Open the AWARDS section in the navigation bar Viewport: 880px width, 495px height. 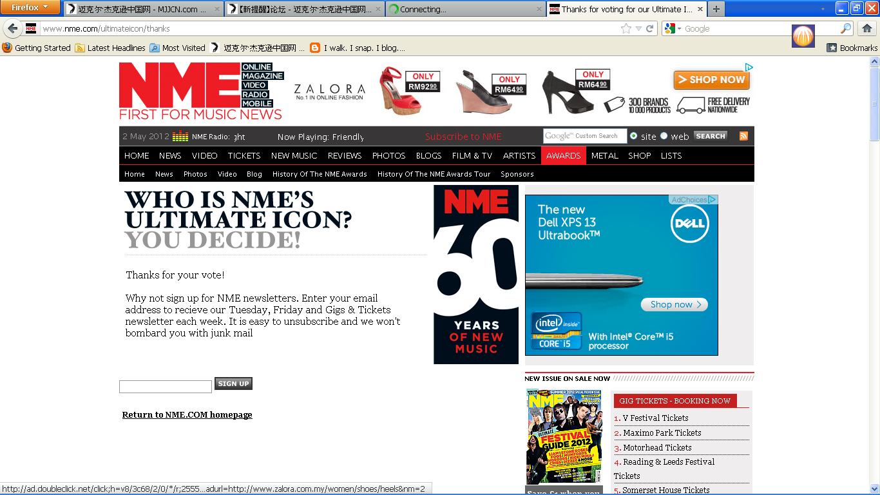(x=563, y=155)
